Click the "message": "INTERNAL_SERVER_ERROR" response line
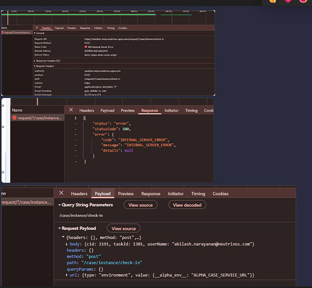 point(138,145)
